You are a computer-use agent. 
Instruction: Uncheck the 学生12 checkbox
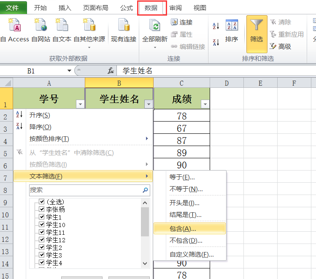tap(41, 239)
